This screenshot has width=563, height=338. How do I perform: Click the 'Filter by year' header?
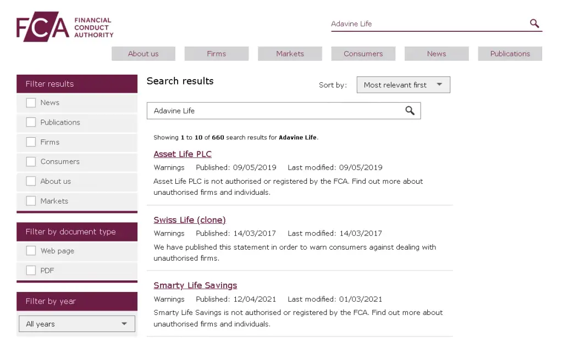(x=77, y=301)
